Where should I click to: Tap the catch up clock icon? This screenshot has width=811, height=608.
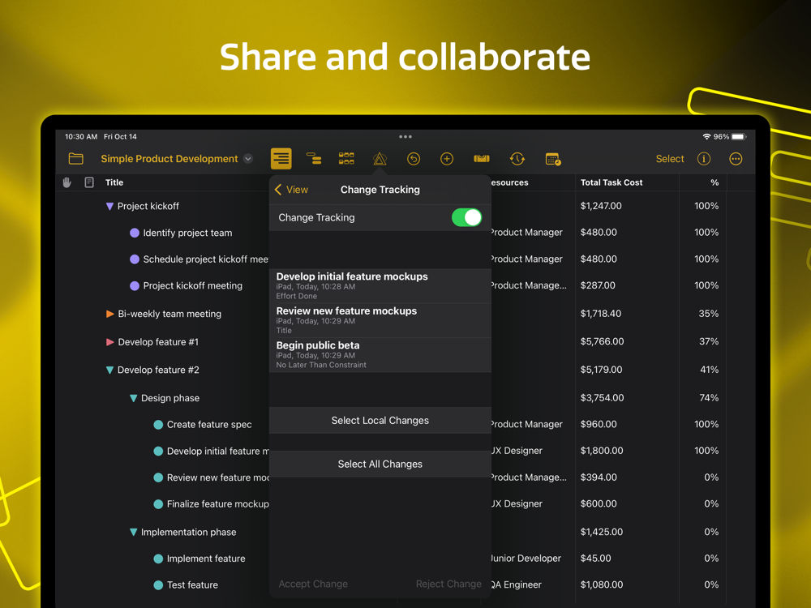point(517,159)
